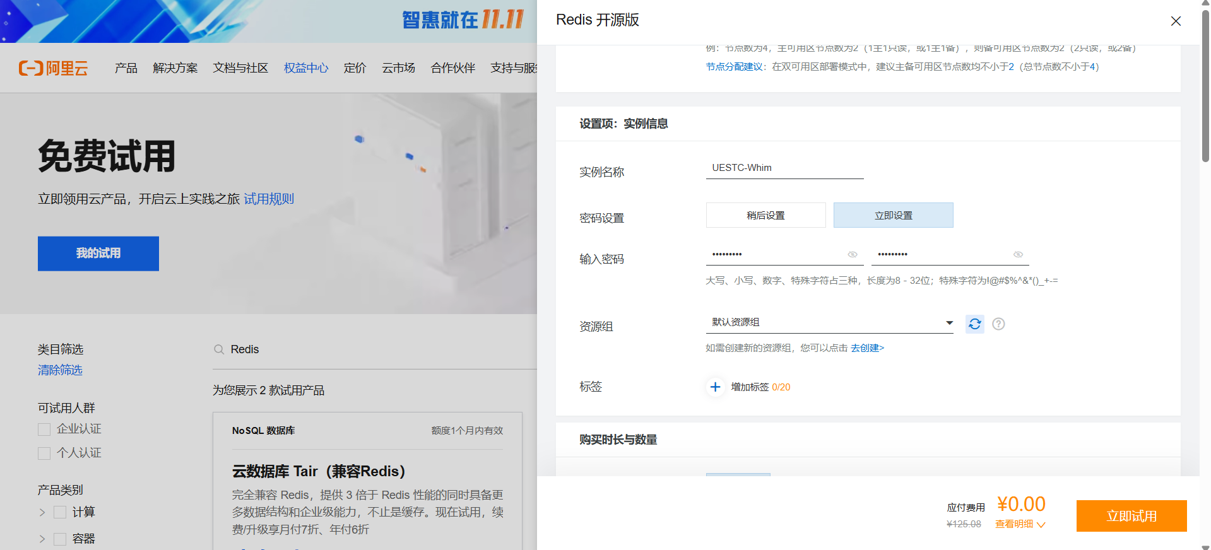The height and width of the screenshot is (550, 1211).
Task: Open 云数据库 Tair（兼容Redis）product title
Action: 319,471
